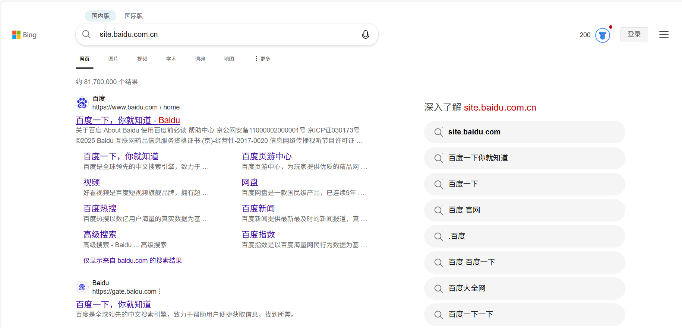This screenshot has height=328, width=682.
Task: Open the three-dot menu next to gate.baidu.com URL
Action: (160, 291)
